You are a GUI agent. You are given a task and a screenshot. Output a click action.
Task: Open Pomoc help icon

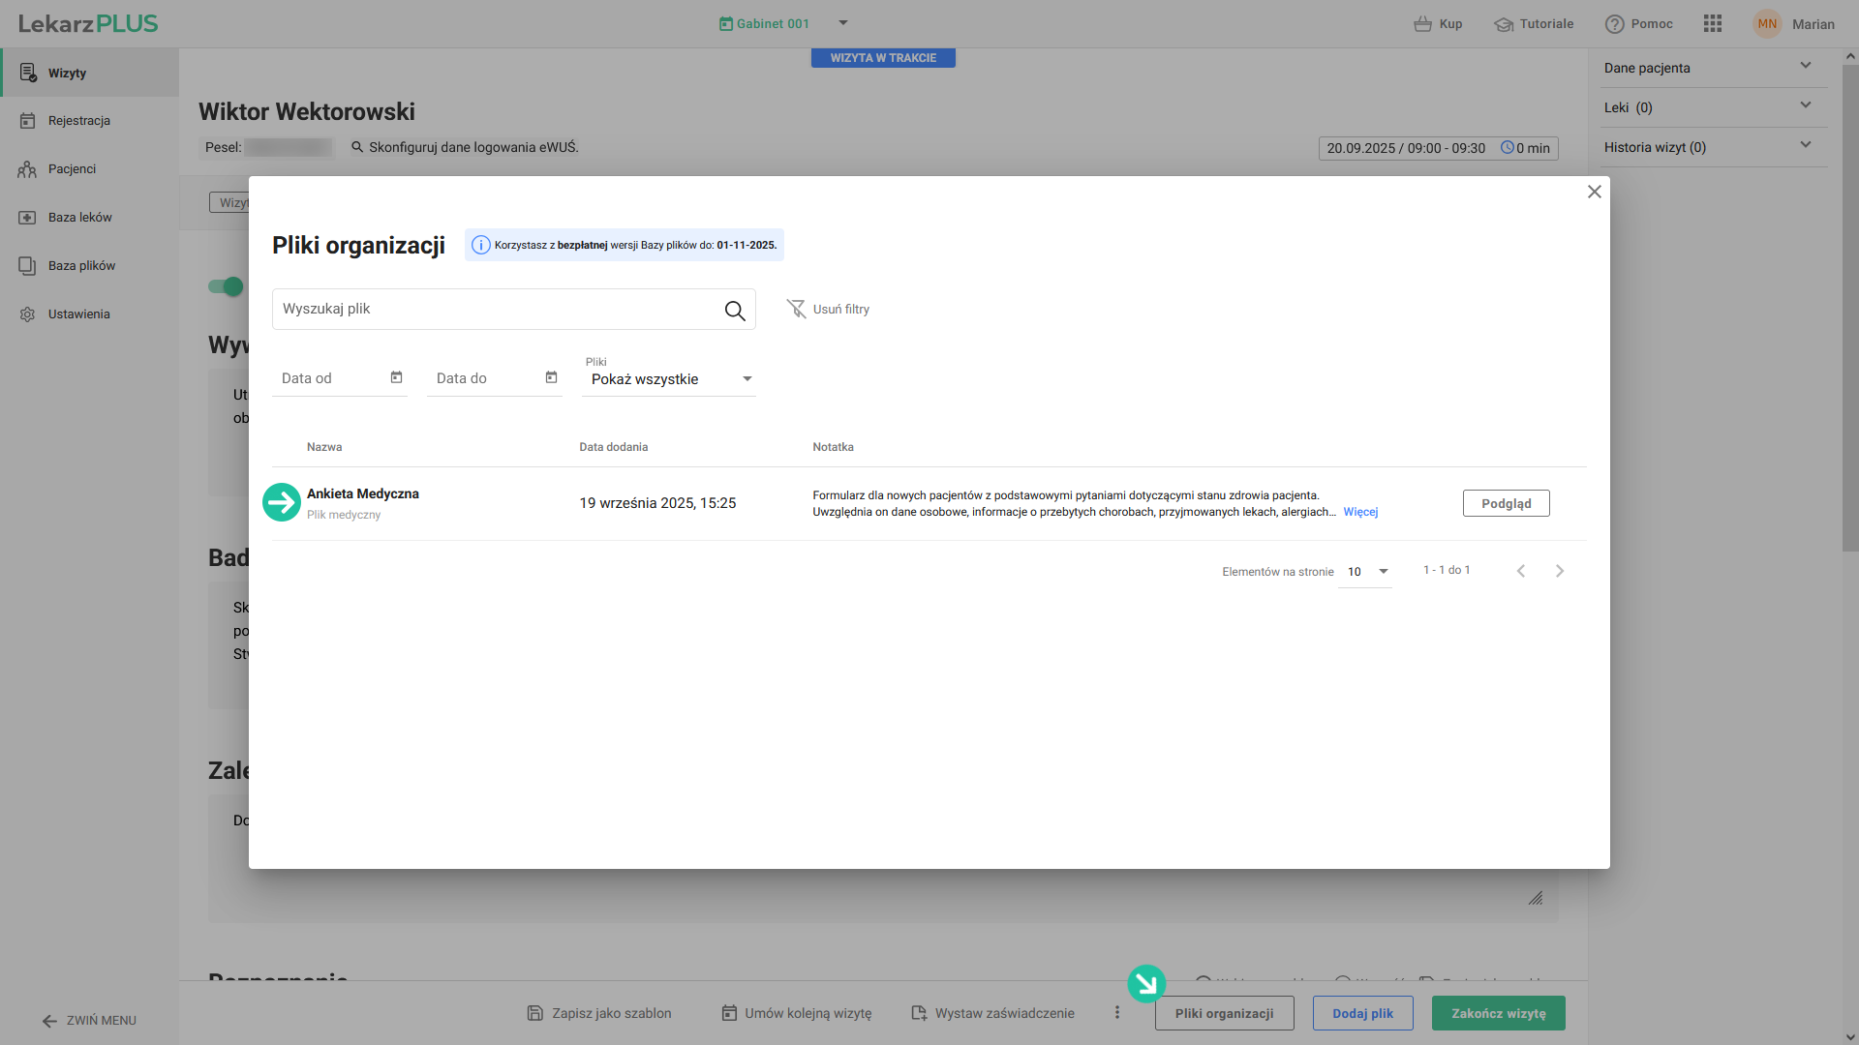pyautogui.click(x=1614, y=24)
